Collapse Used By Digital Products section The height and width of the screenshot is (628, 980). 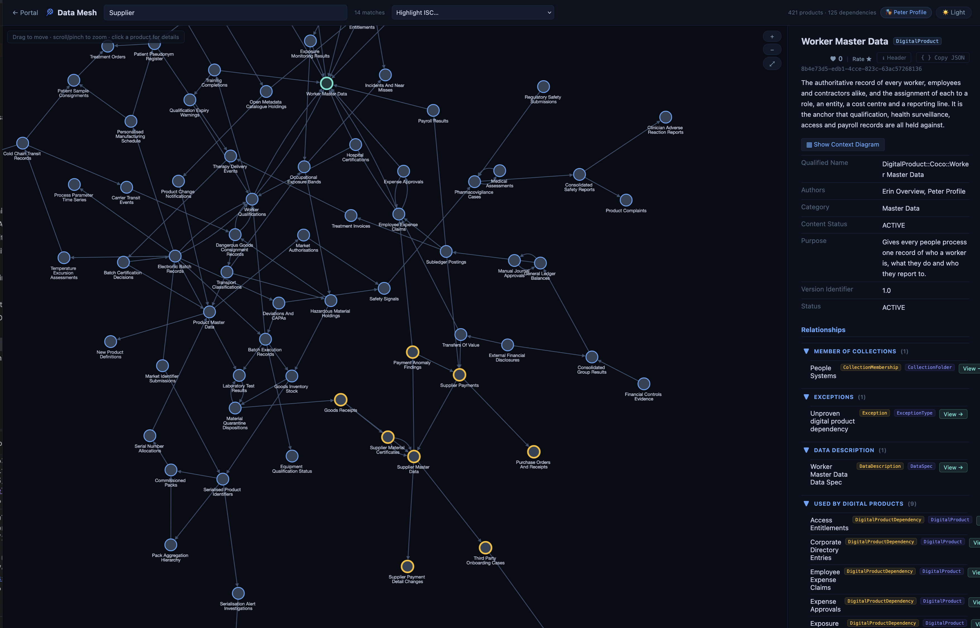pos(806,504)
